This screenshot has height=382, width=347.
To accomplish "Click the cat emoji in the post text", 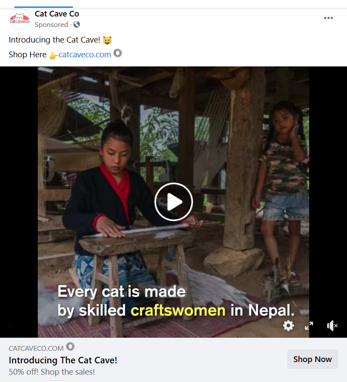I will [107, 40].
